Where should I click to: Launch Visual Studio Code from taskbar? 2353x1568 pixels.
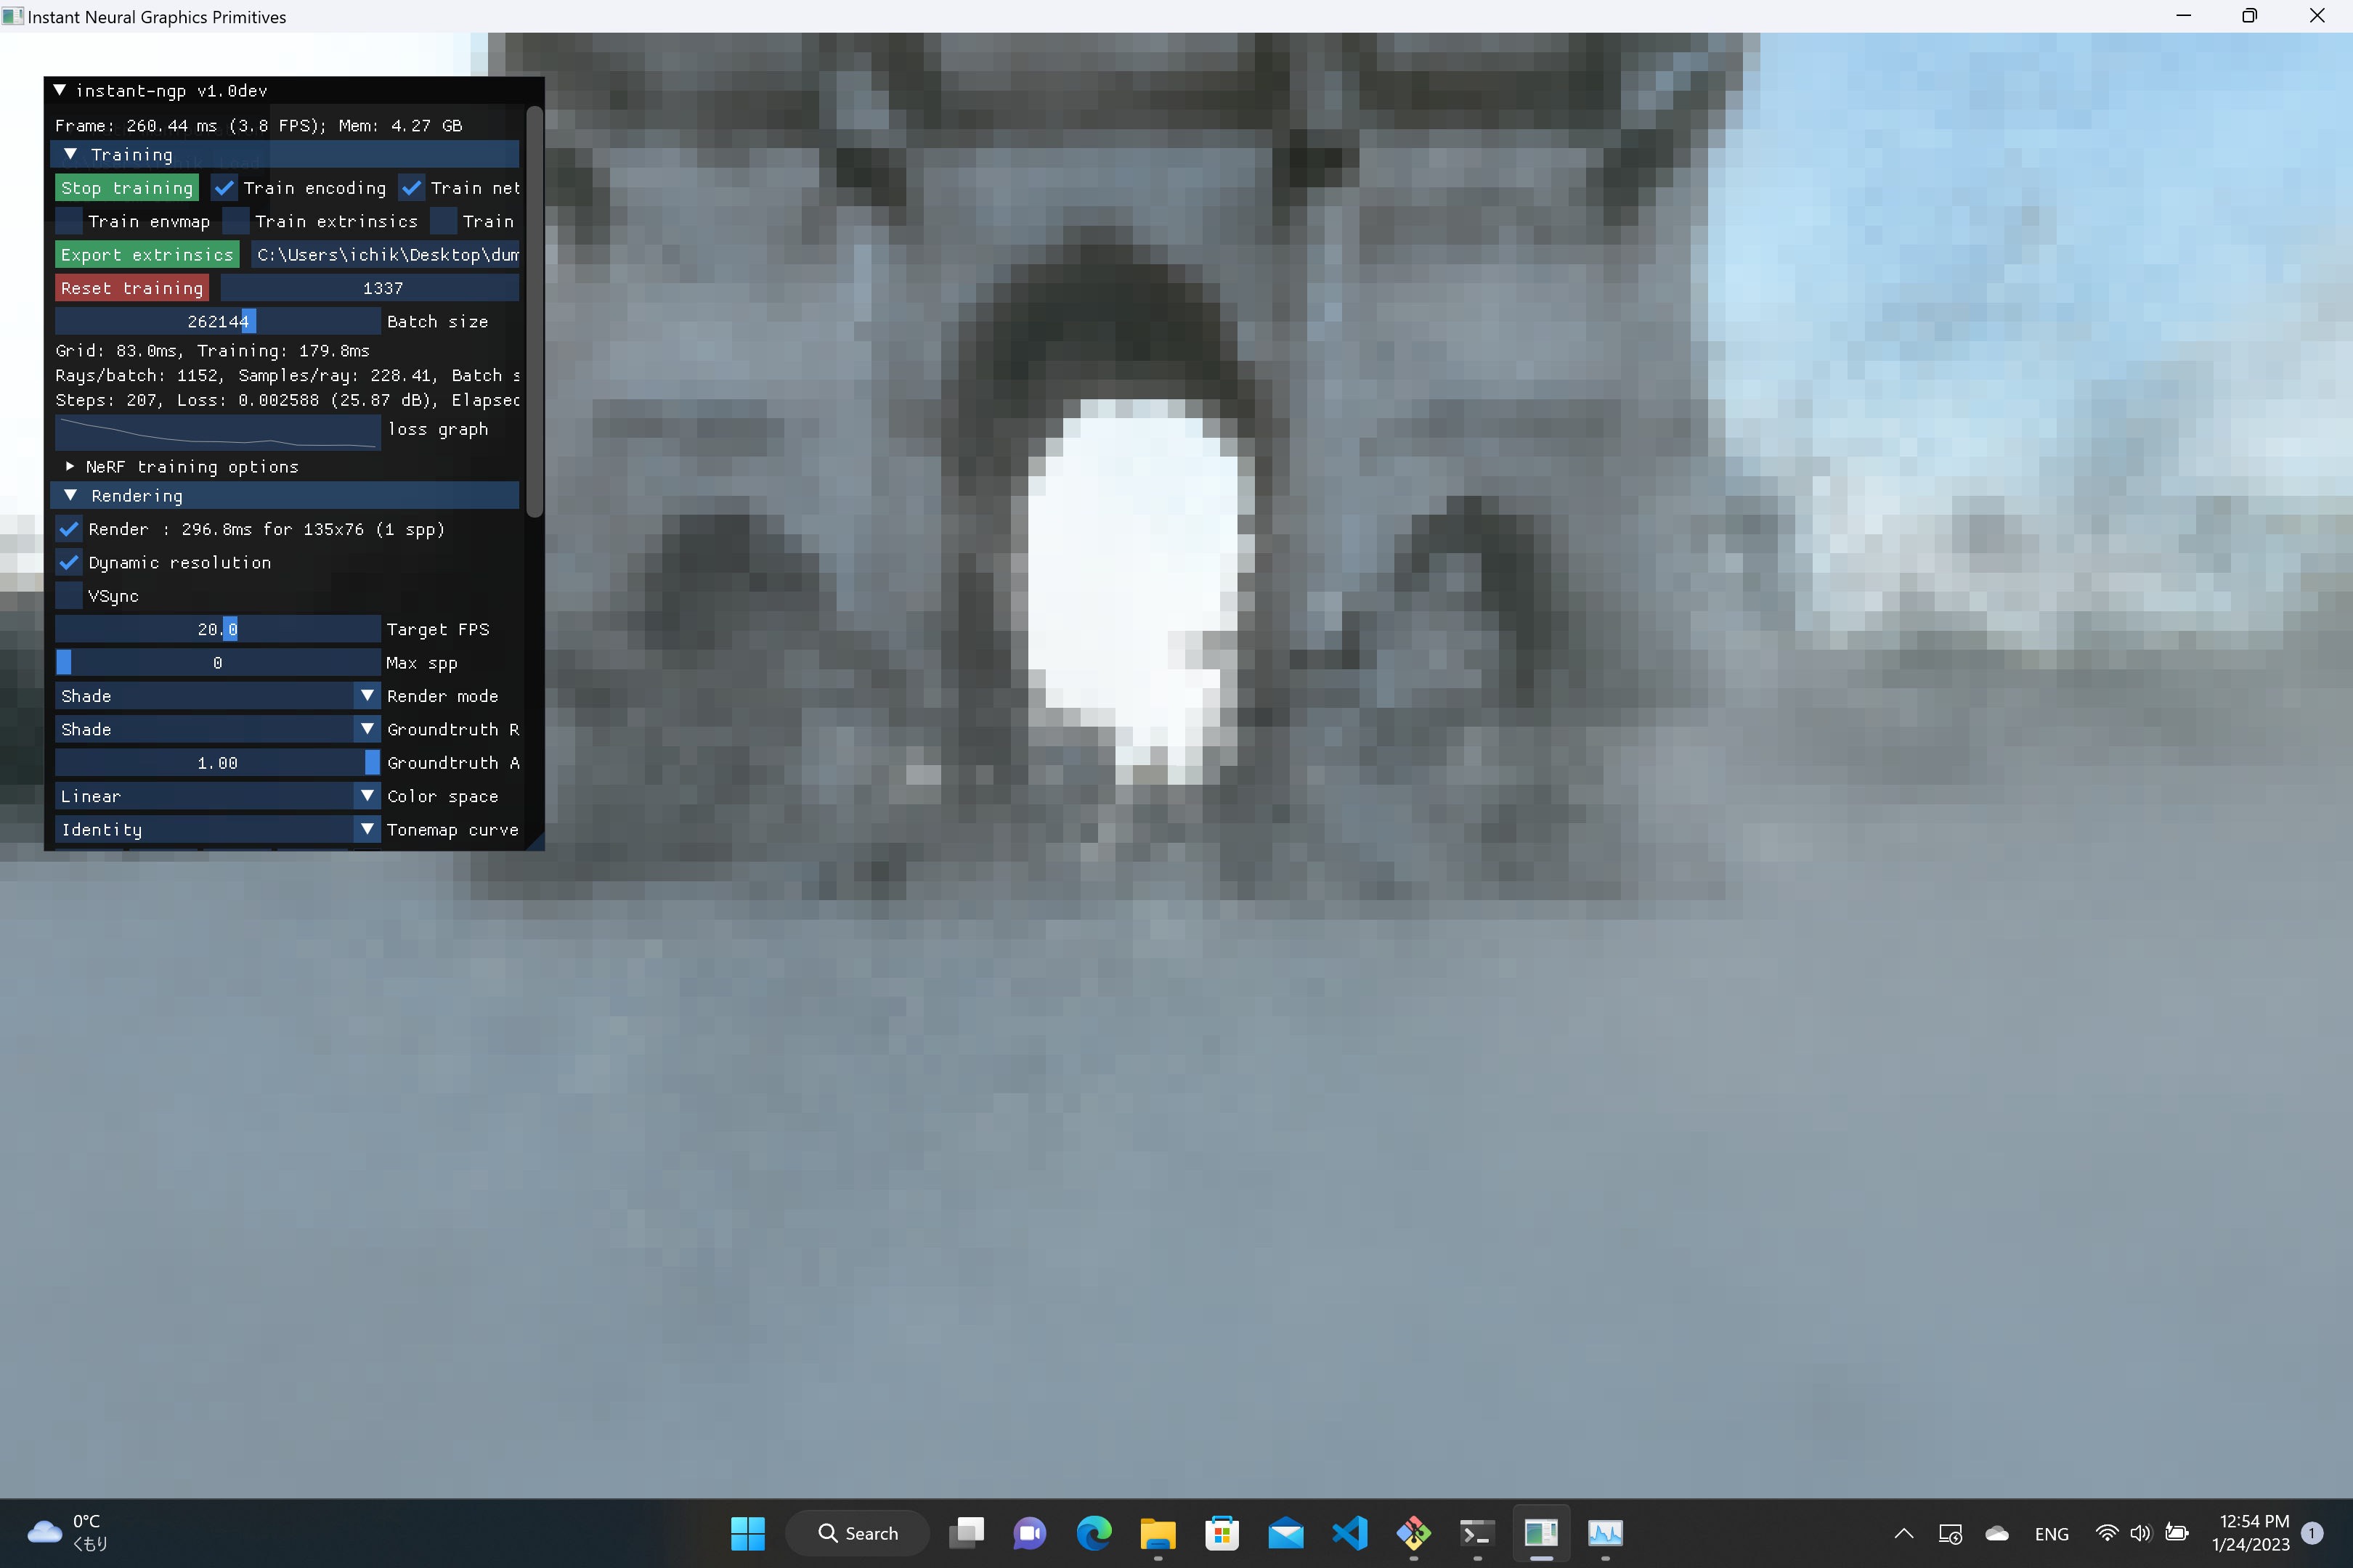point(1349,1533)
